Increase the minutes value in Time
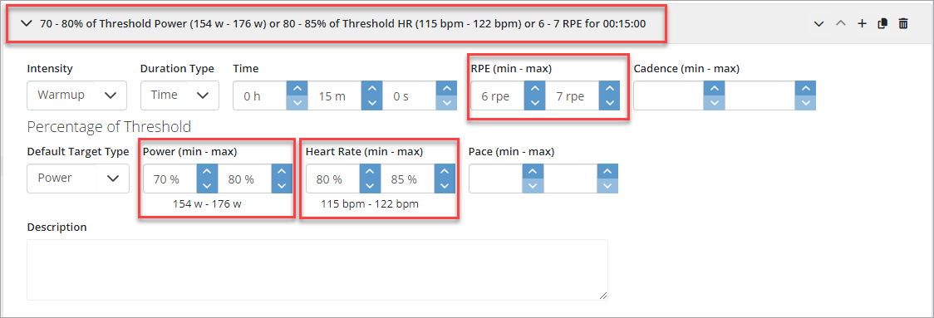The height and width of the screenshot is (318, 934). [x=371, y=88]
